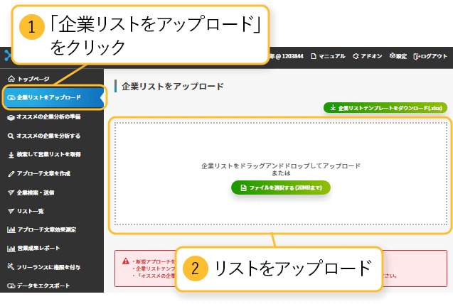Click the gear icon beside 設定
Screen dimensions: 453x304
[x=392, y=55]
